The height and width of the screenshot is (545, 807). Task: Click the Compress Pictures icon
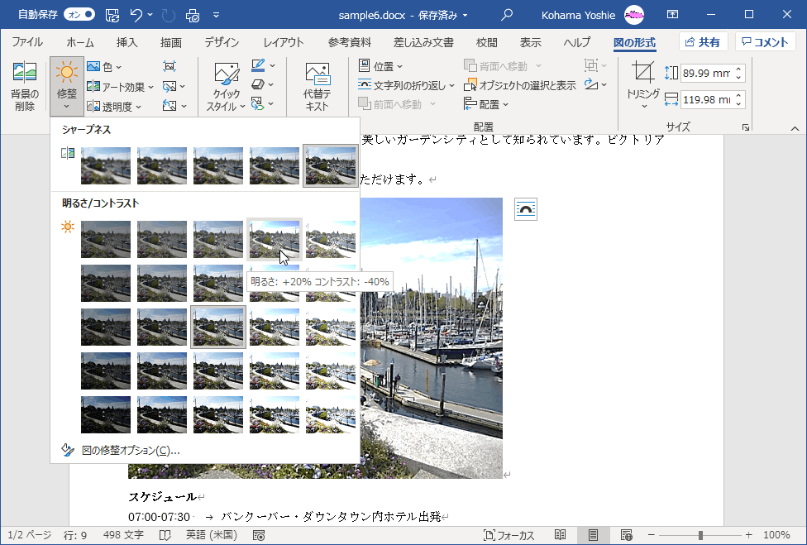[x=170, y=66]
